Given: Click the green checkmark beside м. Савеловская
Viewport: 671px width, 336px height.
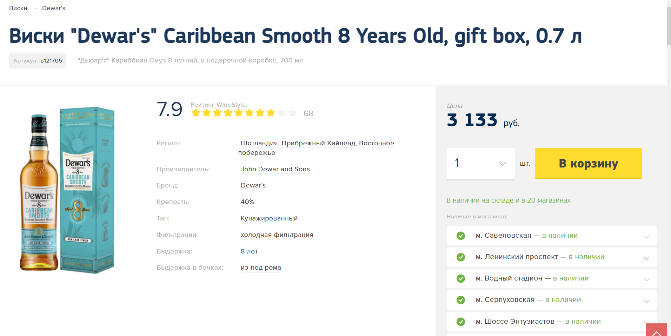Looking at the screenshot, I should [x=461, y=236].
